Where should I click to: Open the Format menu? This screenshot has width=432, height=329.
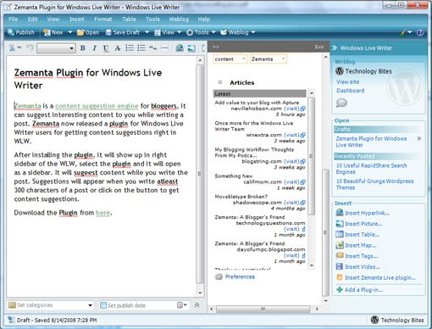pyautogui.click(x=103, y=20)
